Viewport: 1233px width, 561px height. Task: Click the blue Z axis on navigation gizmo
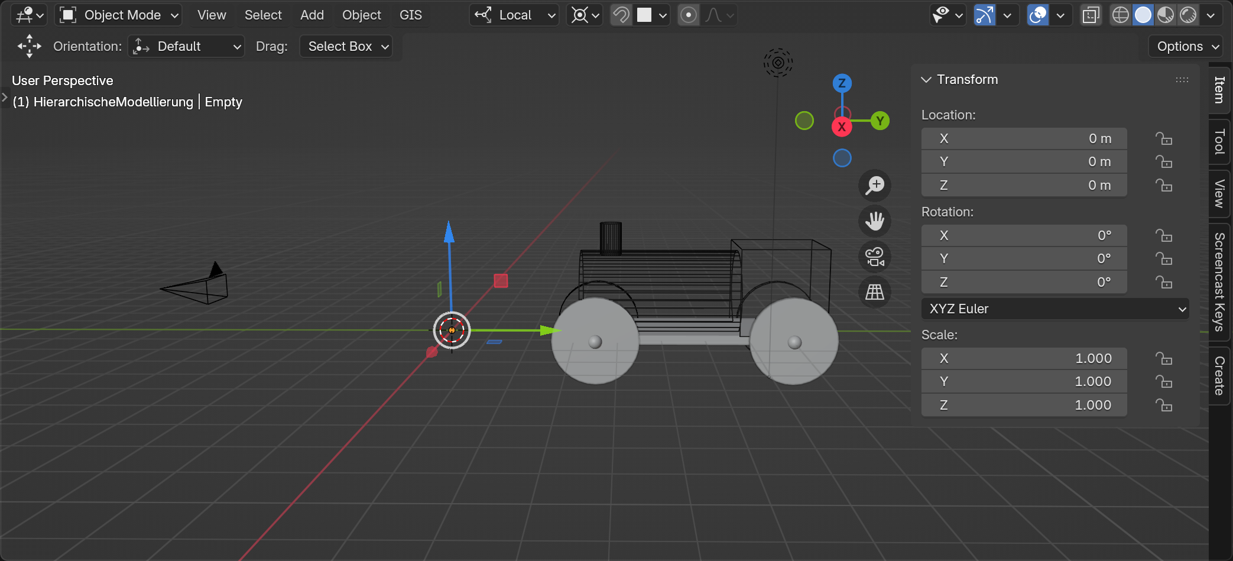click(842, 83)
